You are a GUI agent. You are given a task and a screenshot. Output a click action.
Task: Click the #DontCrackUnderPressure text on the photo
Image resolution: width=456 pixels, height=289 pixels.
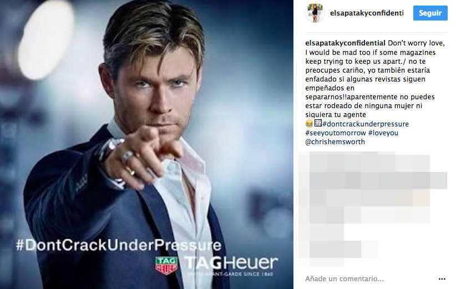pos(118,245)
